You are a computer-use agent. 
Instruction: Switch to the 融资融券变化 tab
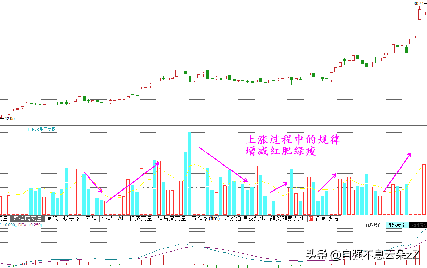point(287,218)
